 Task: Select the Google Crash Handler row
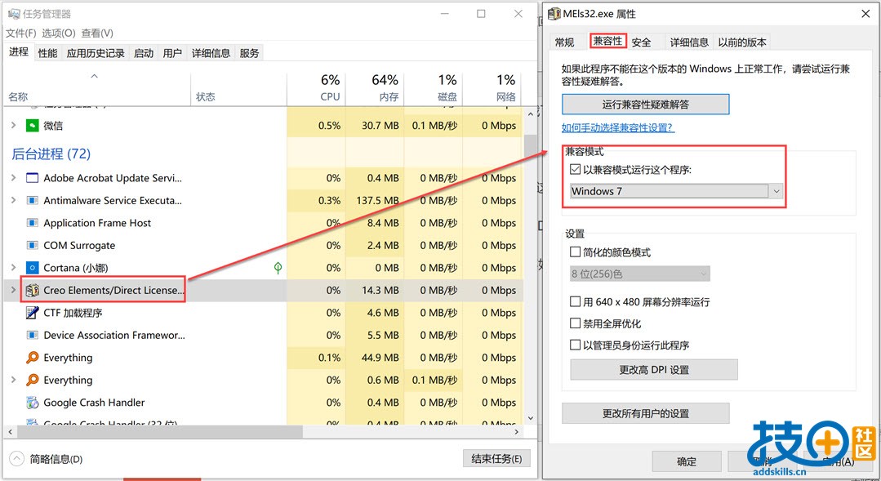[264, 403]
